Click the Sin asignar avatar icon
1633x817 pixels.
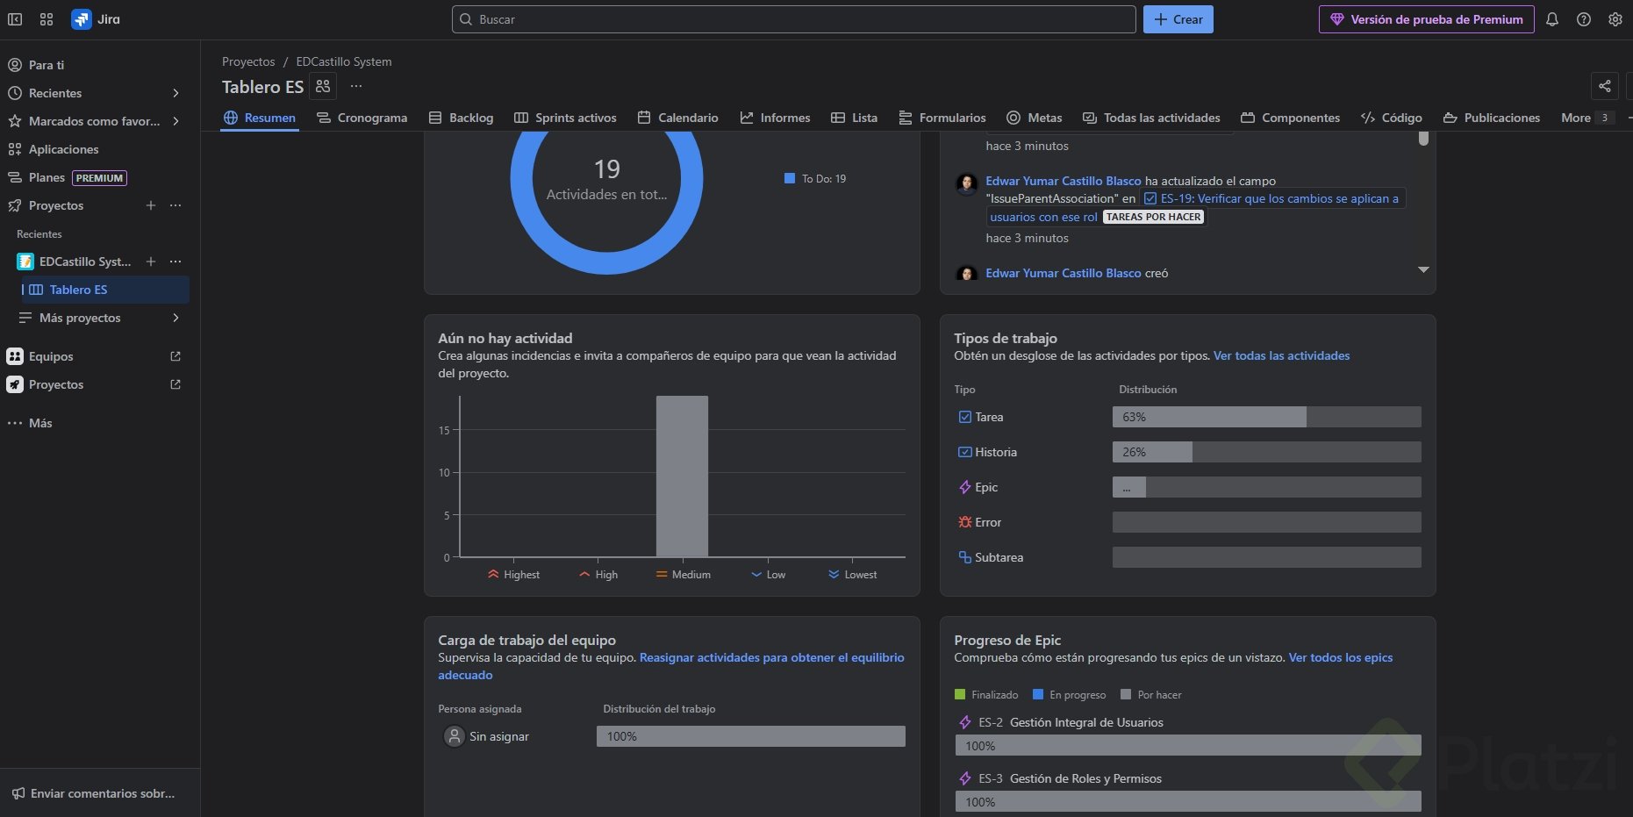(454, 736)
